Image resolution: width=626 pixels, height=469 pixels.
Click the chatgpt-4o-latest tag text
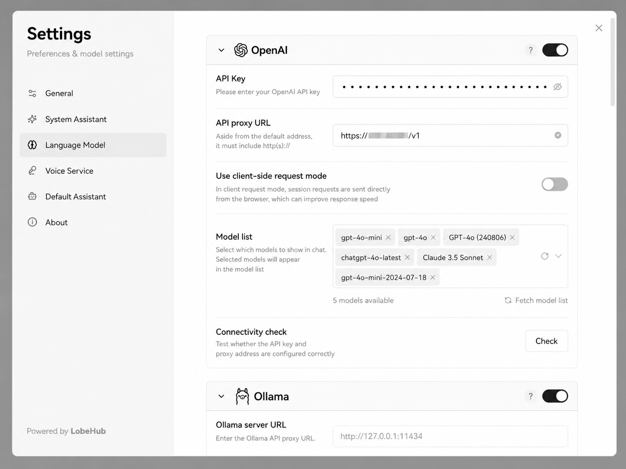click(371, 257)
